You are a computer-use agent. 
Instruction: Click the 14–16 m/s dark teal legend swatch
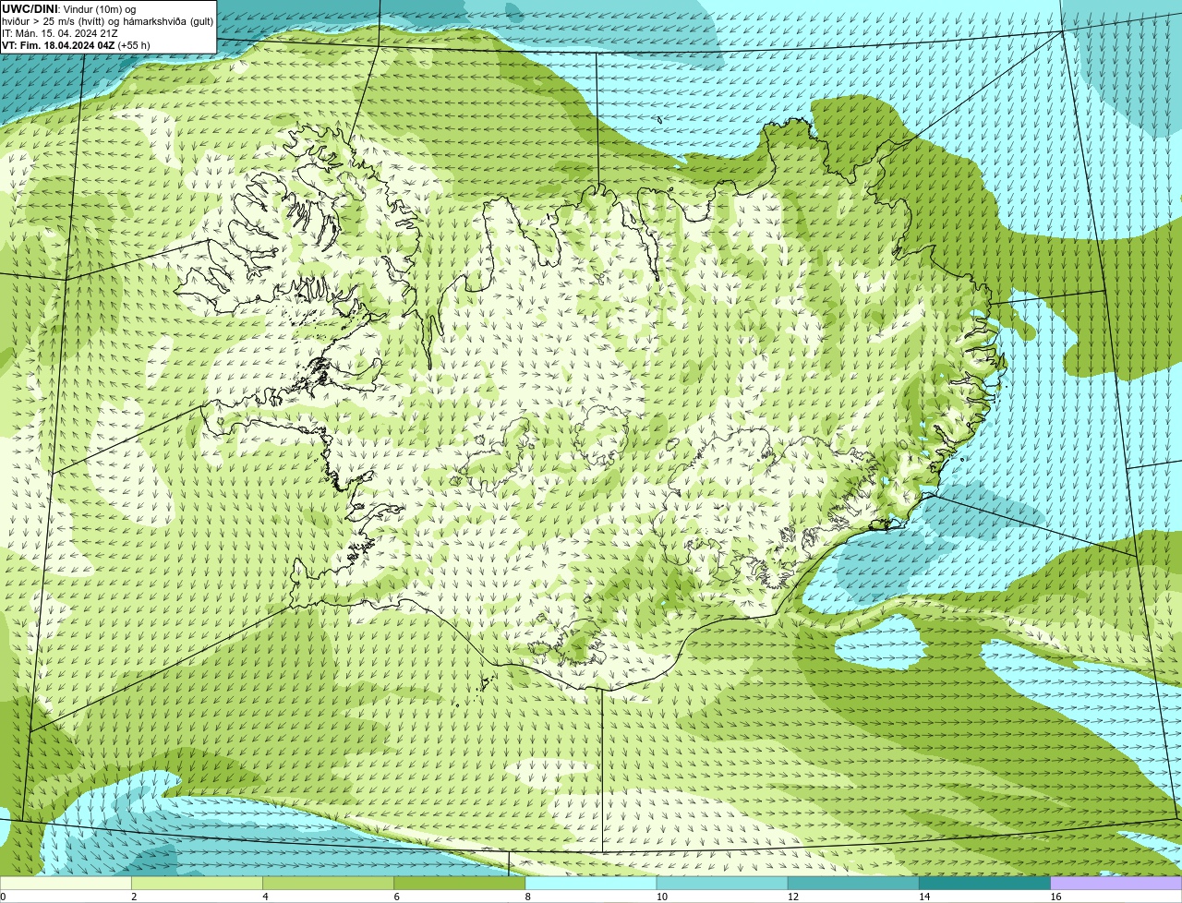(x=984, y=884)
